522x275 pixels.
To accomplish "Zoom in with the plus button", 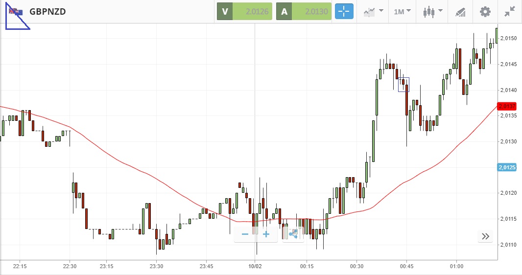I will pyautogui.click(x=266, y=234).
